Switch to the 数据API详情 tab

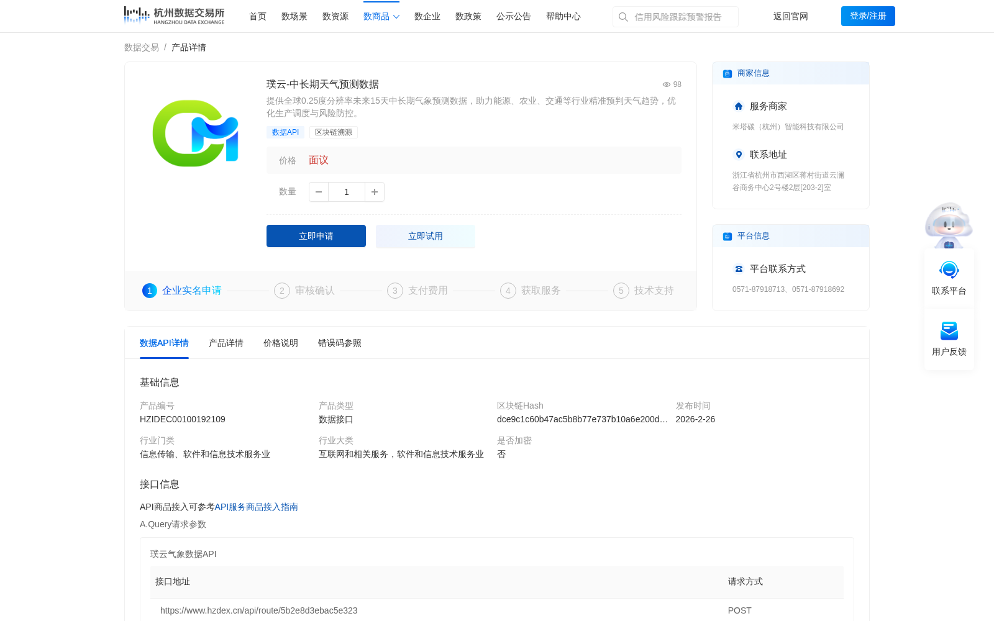[164, 343]
